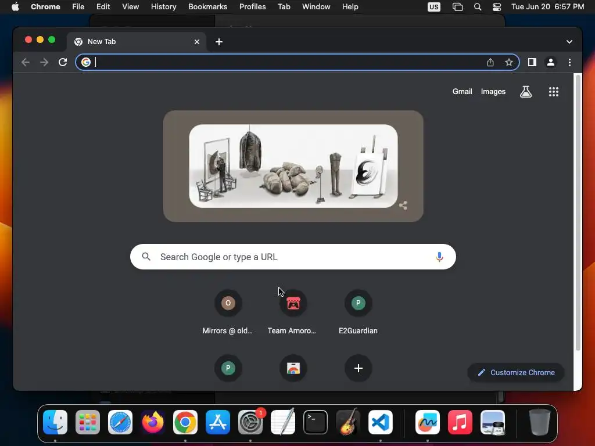The image size is (595, 446).
Task: Expand the tab search chevron
Action: (569, 42)
